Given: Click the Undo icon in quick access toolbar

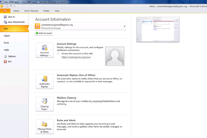Looking at the screenshot, I should tap(11, 6).
